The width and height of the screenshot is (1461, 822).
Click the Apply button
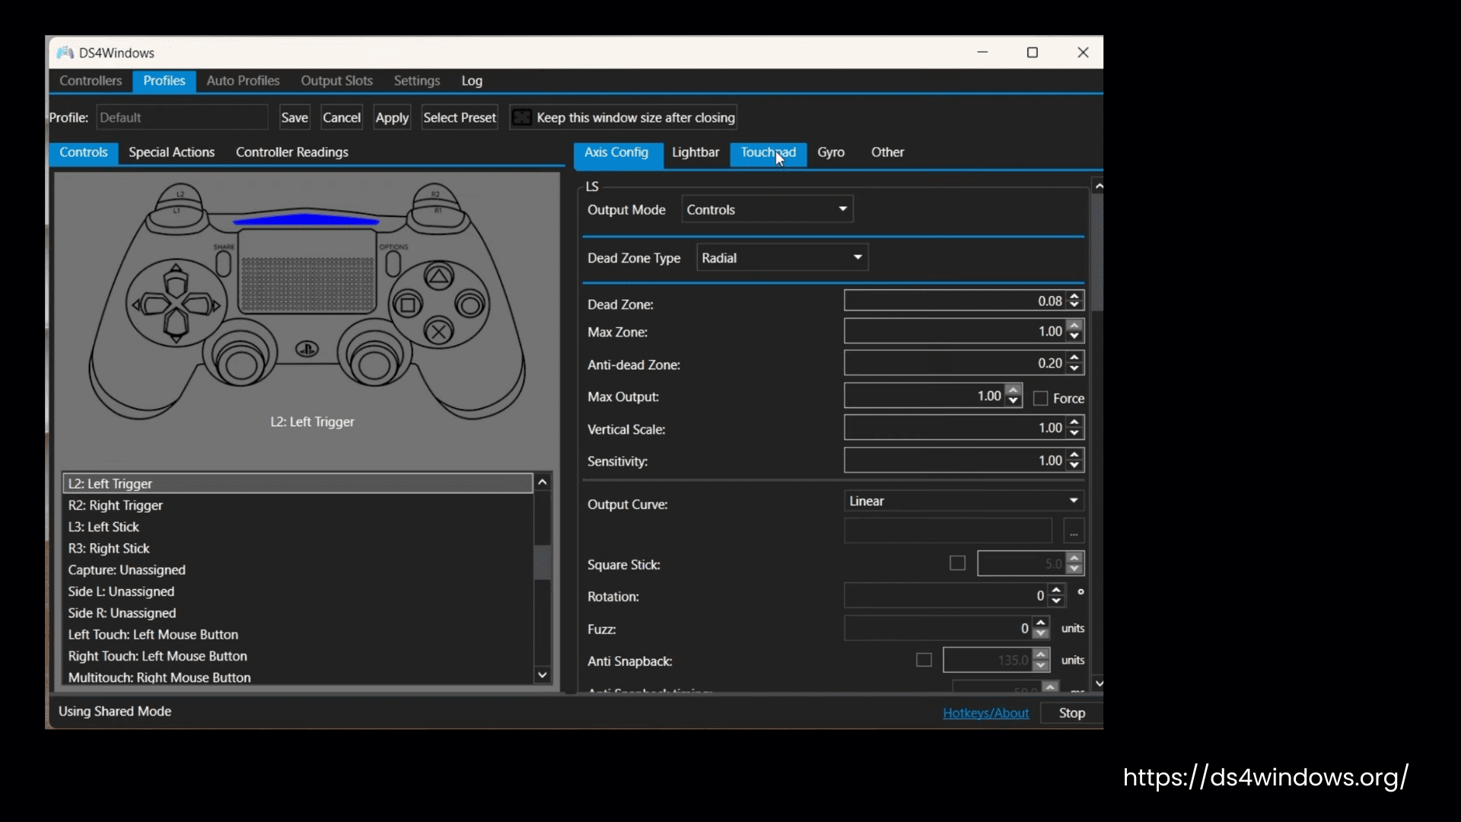pyautogui.click(x=392, y=117)
